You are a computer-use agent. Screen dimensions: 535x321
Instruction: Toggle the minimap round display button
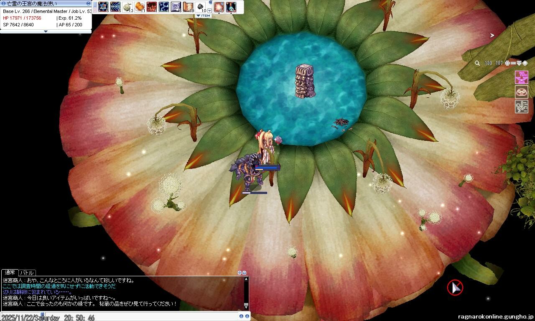[525, 63]
